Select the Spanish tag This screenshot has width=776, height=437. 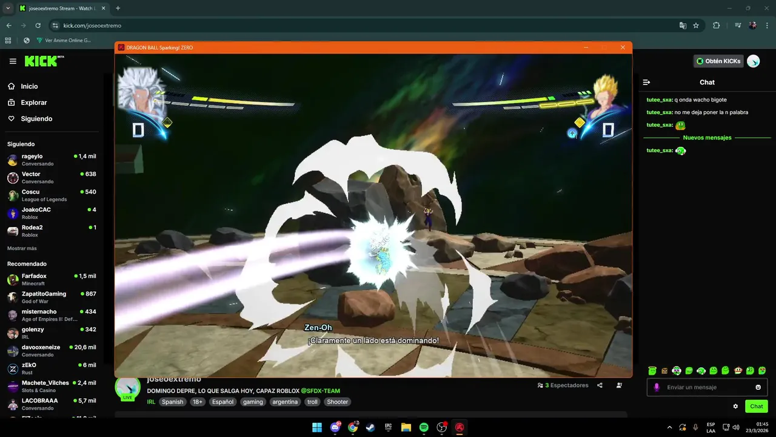pos(172,402)
